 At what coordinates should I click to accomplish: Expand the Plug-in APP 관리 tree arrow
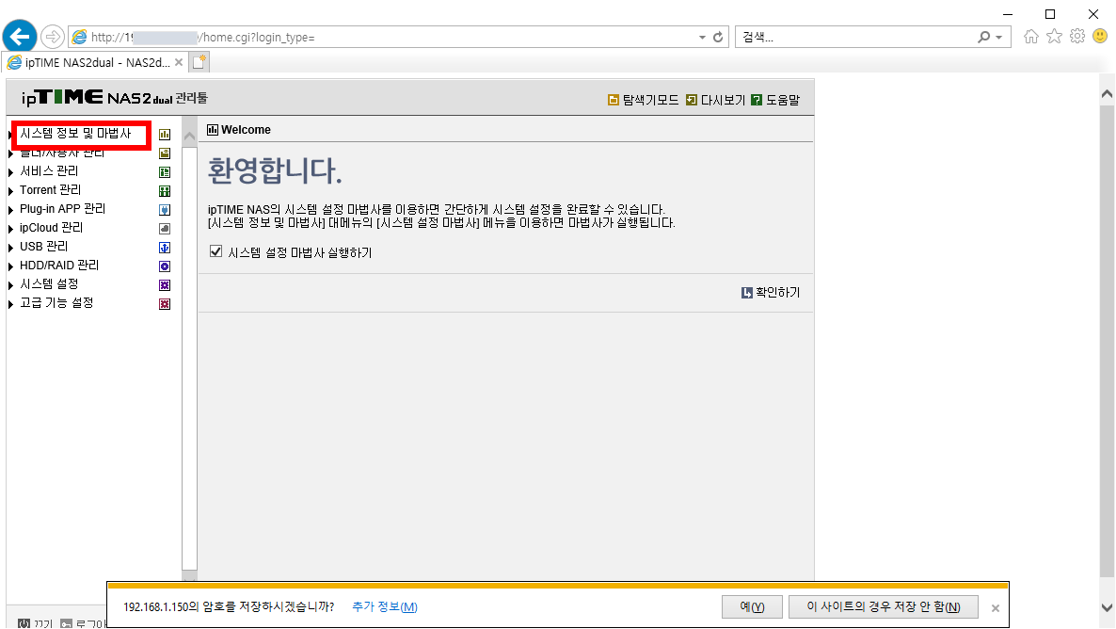(10, 210)
